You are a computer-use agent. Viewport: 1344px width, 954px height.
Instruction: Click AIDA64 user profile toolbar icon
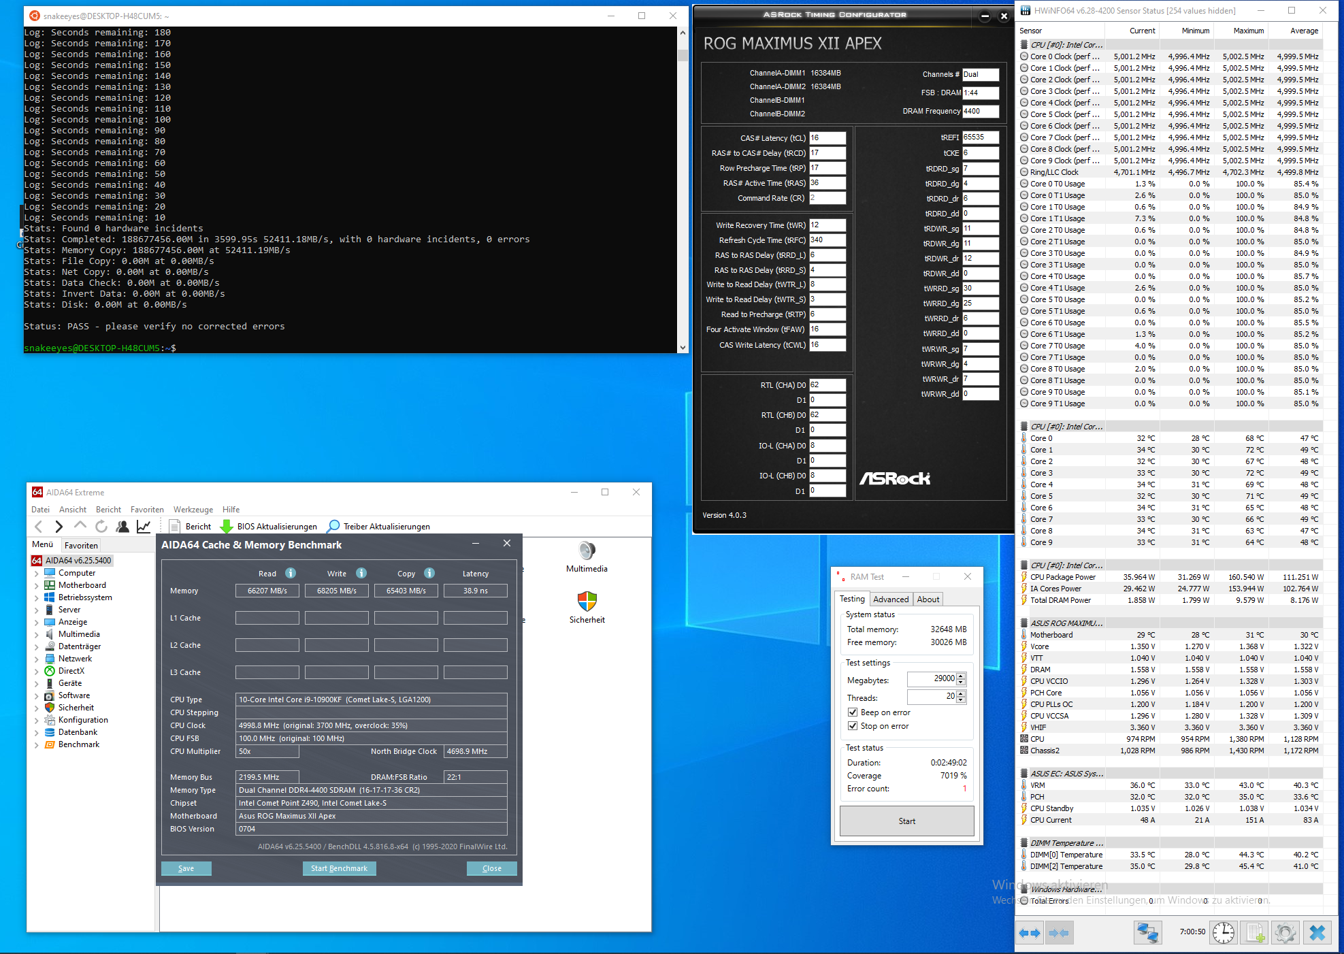click(x=122, y=526)
